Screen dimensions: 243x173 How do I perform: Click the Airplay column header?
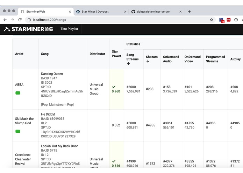(x=235, y=59)
